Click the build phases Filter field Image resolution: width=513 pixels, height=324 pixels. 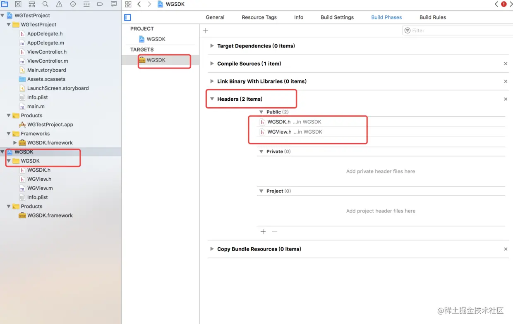(458, 31)
